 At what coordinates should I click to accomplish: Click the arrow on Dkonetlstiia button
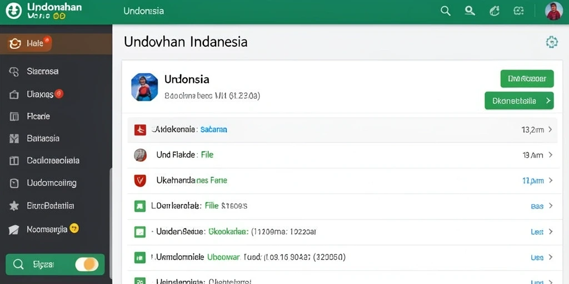[548, 101]
